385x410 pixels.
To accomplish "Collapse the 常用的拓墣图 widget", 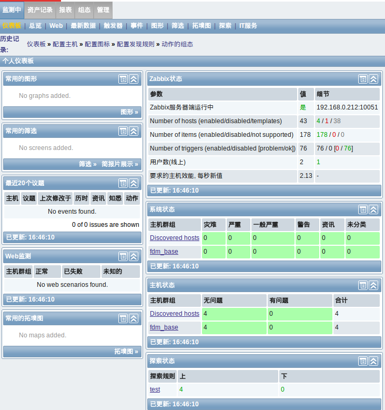I will 134,318.
